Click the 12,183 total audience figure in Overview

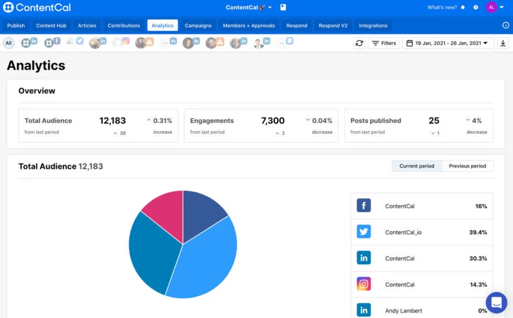coord(113,121)
